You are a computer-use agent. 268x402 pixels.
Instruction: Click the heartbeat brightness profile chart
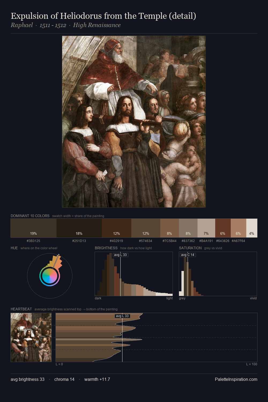point(157,337)
